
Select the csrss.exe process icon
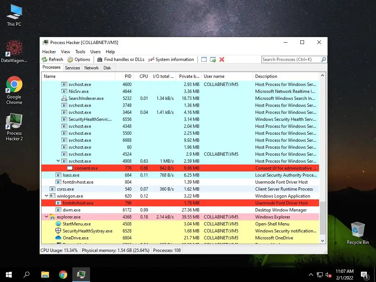tap(53, 189)
